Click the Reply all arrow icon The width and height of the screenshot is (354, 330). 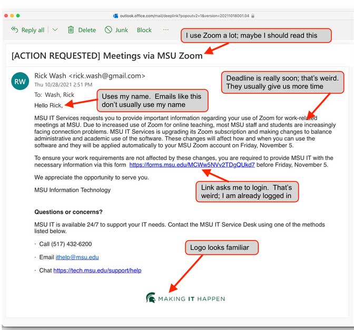15,30
